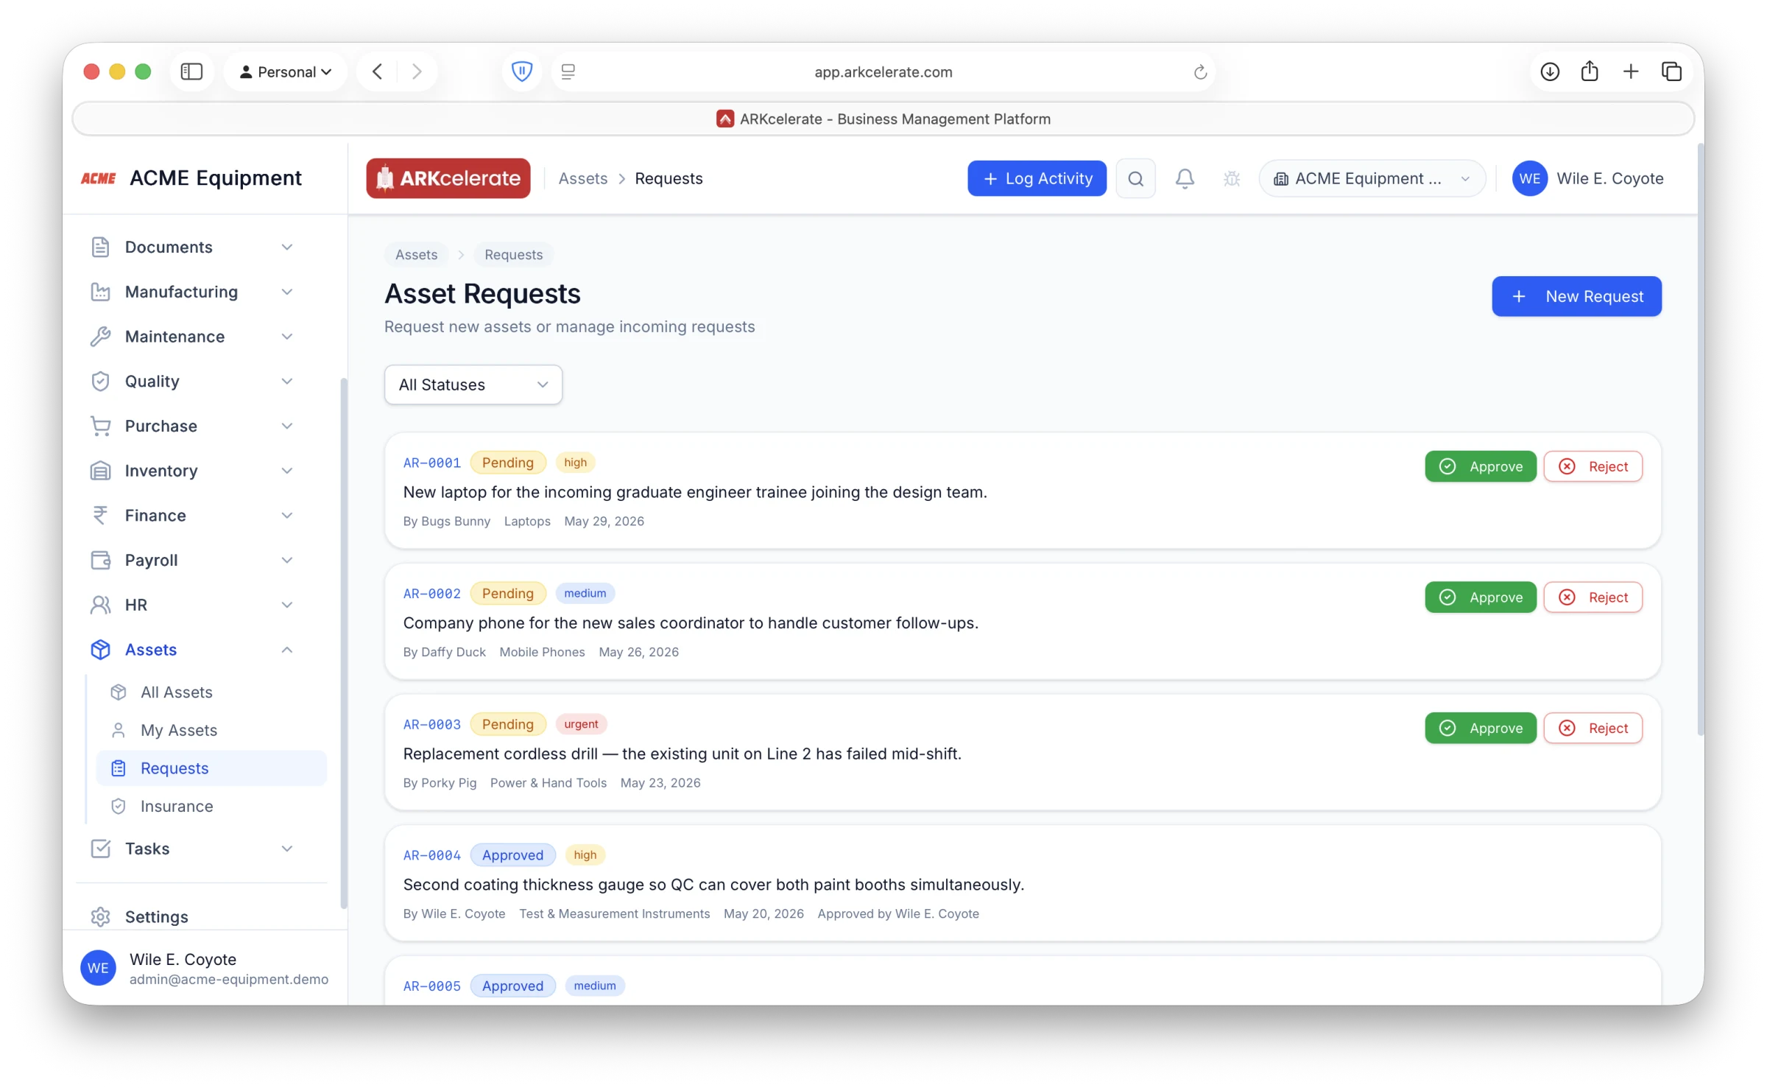
Task: Click the Pending badge on AR-0001
Action: 508,463
